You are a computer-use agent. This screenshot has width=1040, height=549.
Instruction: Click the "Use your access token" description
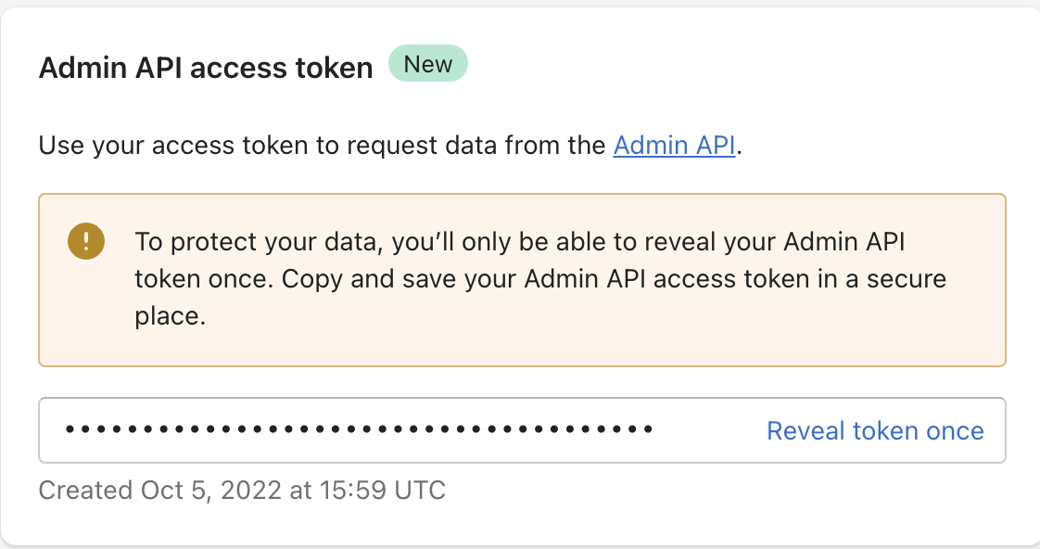[x=324, y=146]
